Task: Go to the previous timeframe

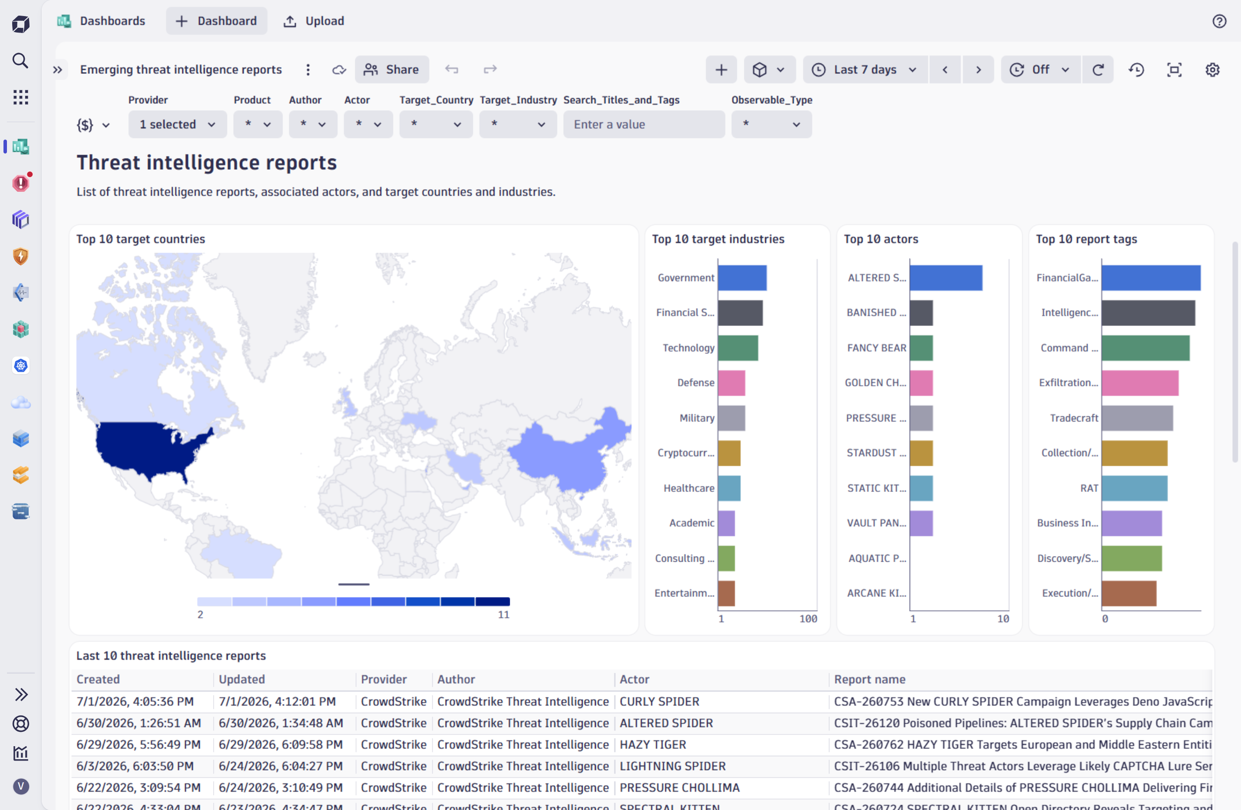Action: (945, 69)
